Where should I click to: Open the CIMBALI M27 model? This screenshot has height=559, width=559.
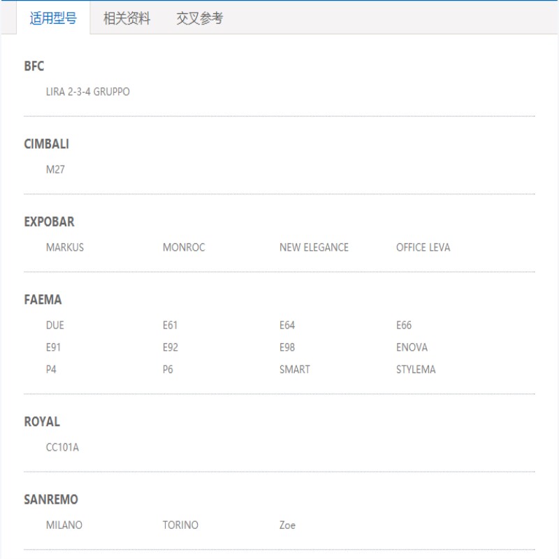tap(55, 170)
